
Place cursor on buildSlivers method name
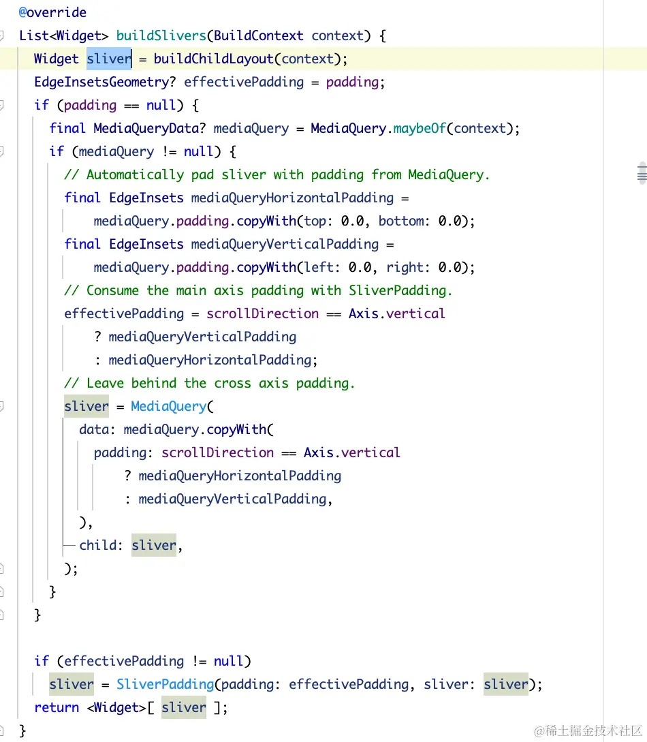[x=161, y=35]
